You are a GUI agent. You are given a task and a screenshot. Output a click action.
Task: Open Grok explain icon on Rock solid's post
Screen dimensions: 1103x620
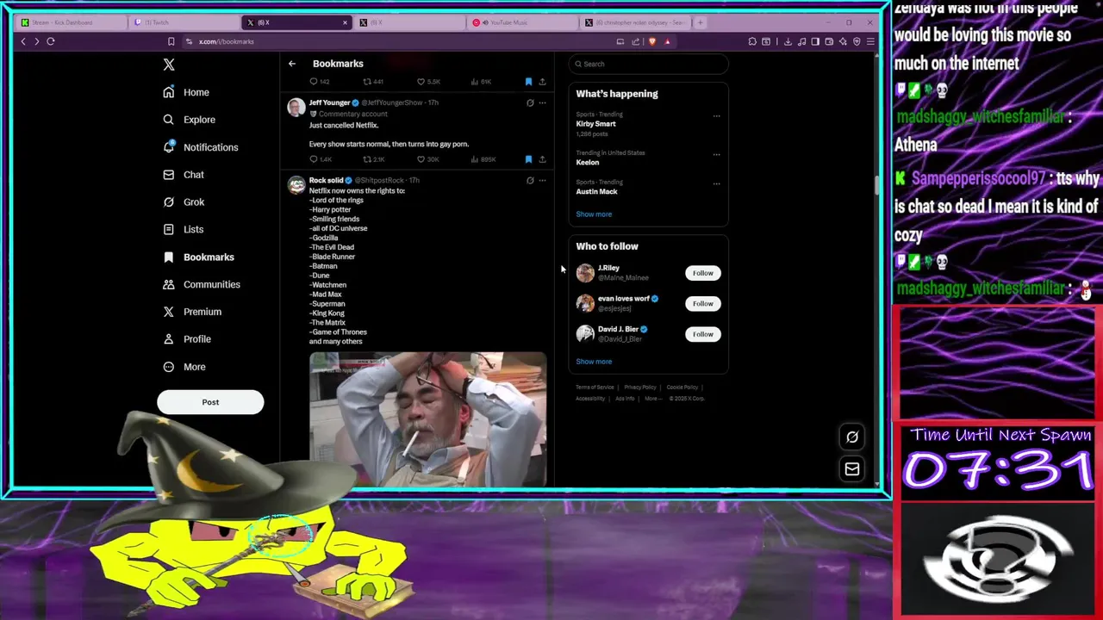pos(530,180)
